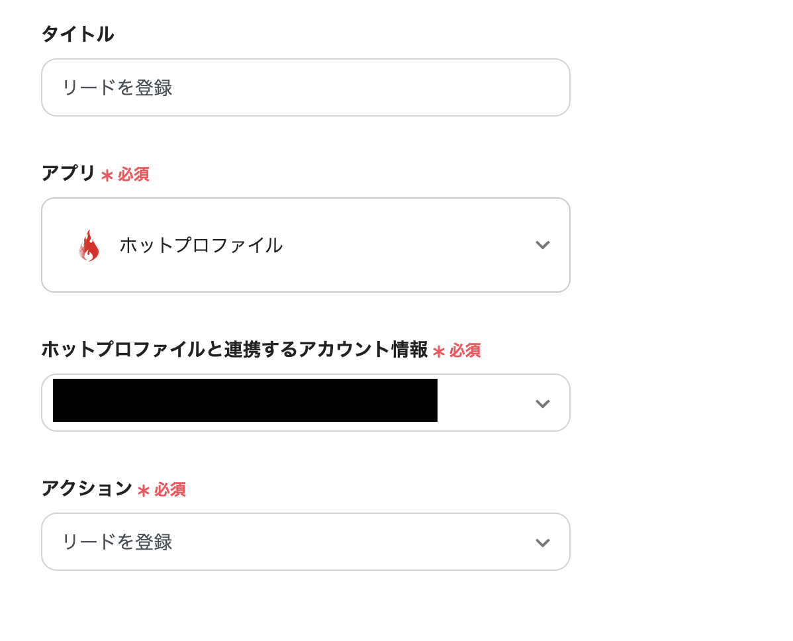The width and height of the screenshot is (793, 641).
Task: Click the chevron in the アクション dropdown
Action: (x=542, y=542)
